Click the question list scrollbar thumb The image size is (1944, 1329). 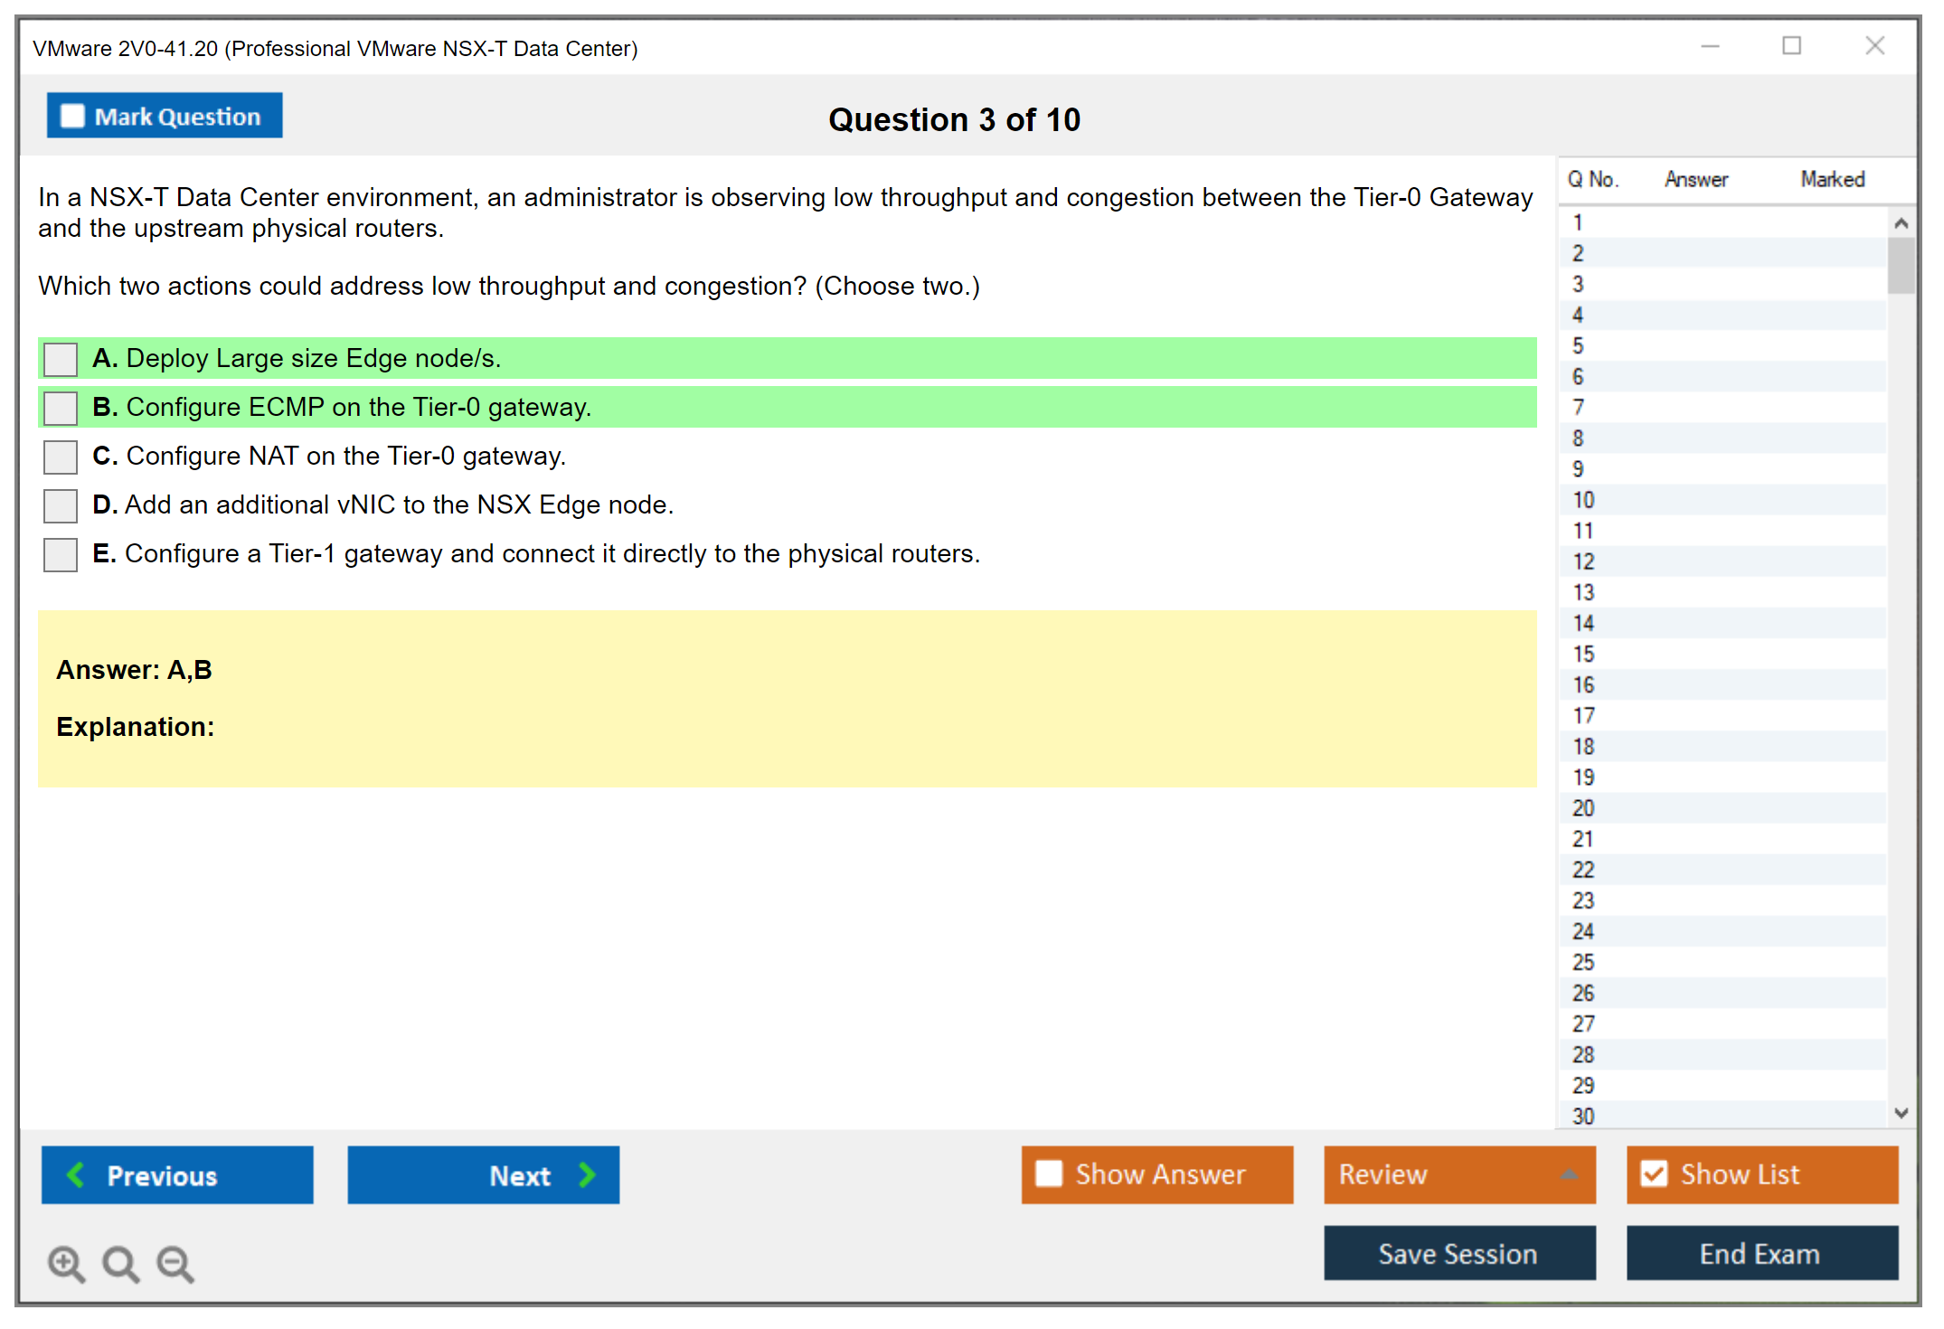click(1901, 266)
